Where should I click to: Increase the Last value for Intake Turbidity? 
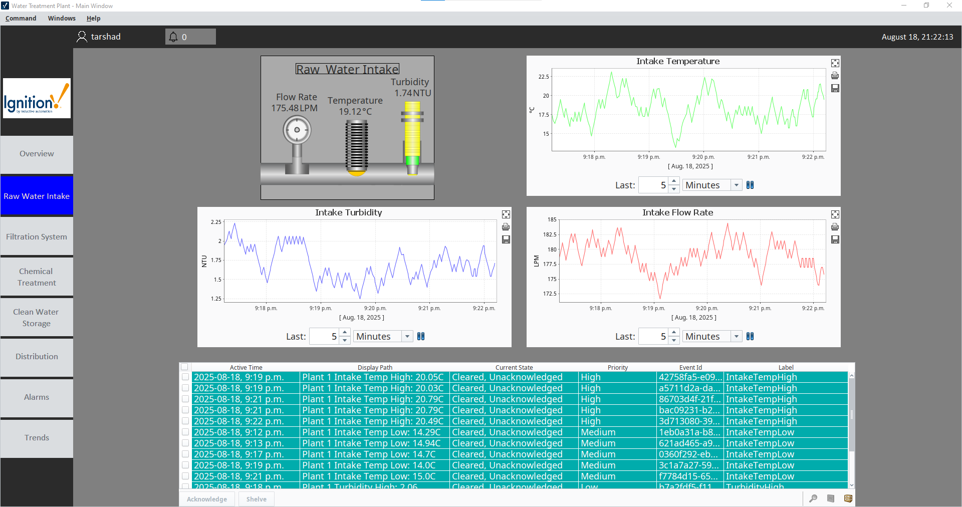pyautogui.click(x=345, y=333)
